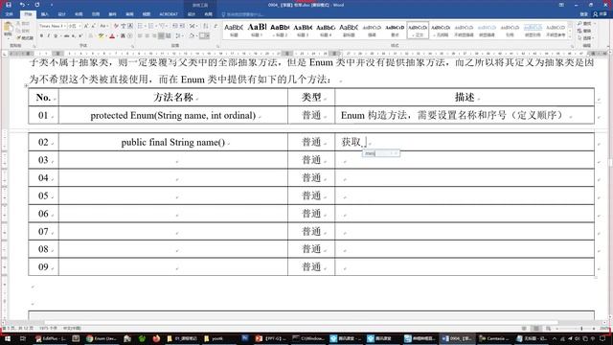Click the Save icon in quick access toolbar

pos(9,5)
